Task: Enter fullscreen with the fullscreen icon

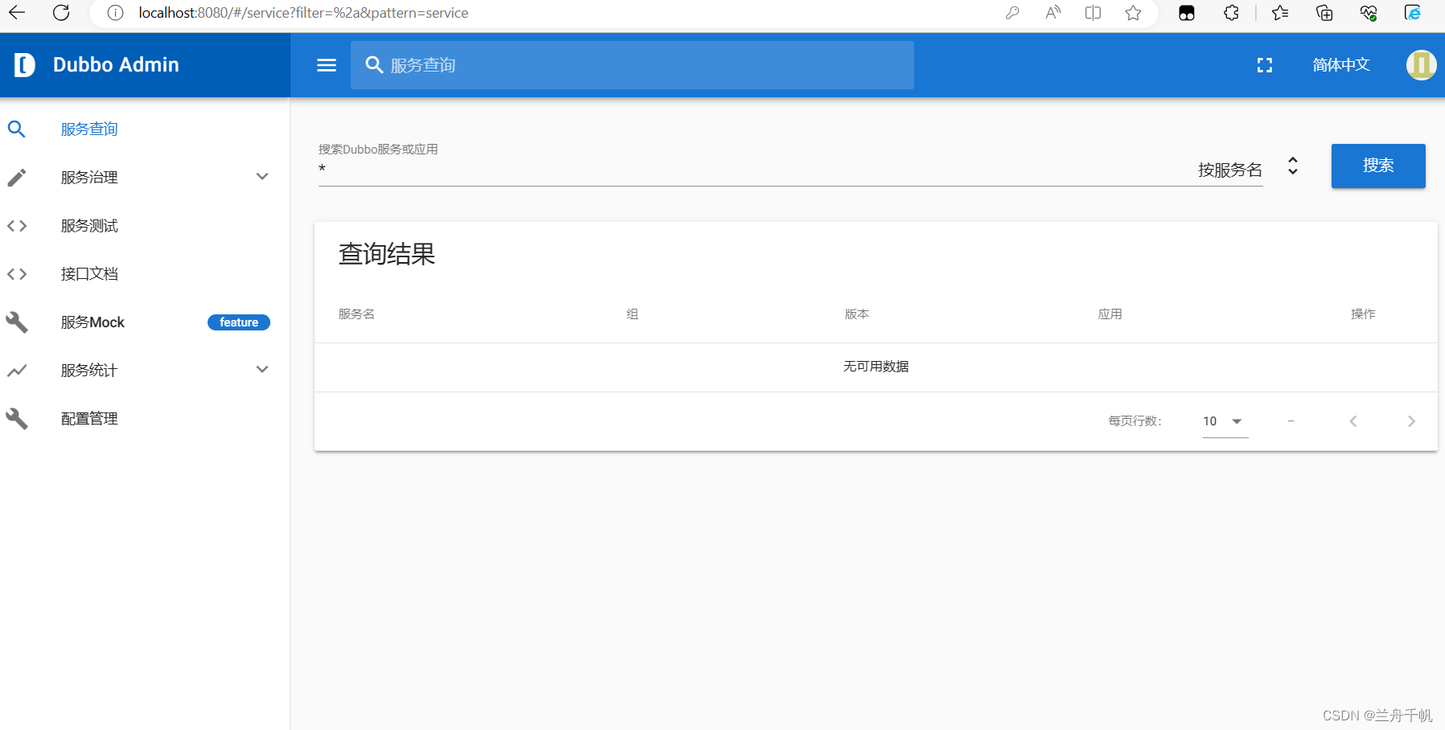Action: [x=1265, y=65]
